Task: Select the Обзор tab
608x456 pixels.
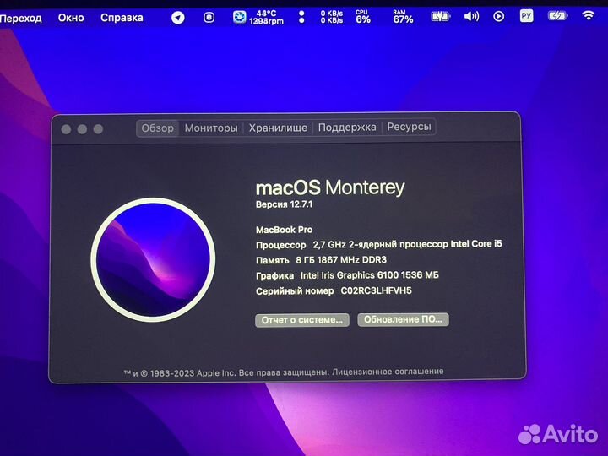Action: [x=157, y=128]
